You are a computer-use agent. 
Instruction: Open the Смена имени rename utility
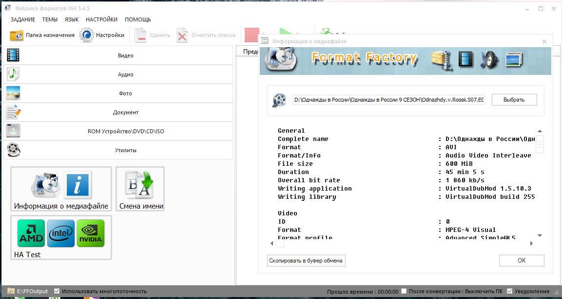(140, 189)
